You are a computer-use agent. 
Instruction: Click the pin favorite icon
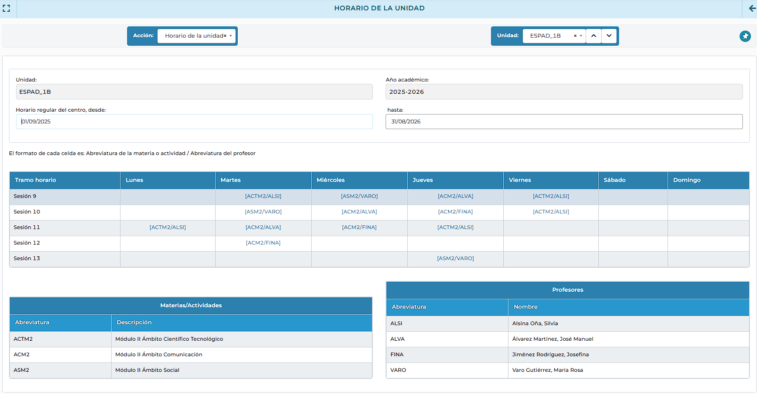(745, 36)
